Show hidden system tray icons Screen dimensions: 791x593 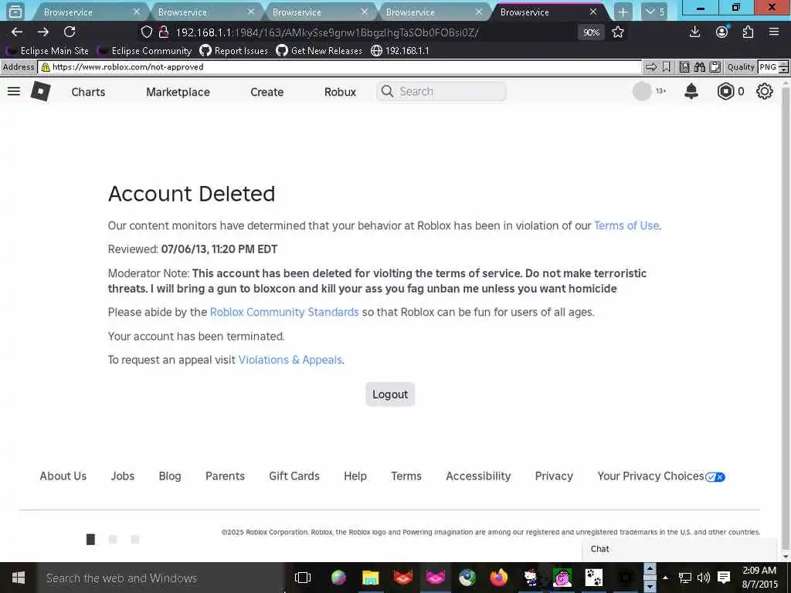(665, 578)
